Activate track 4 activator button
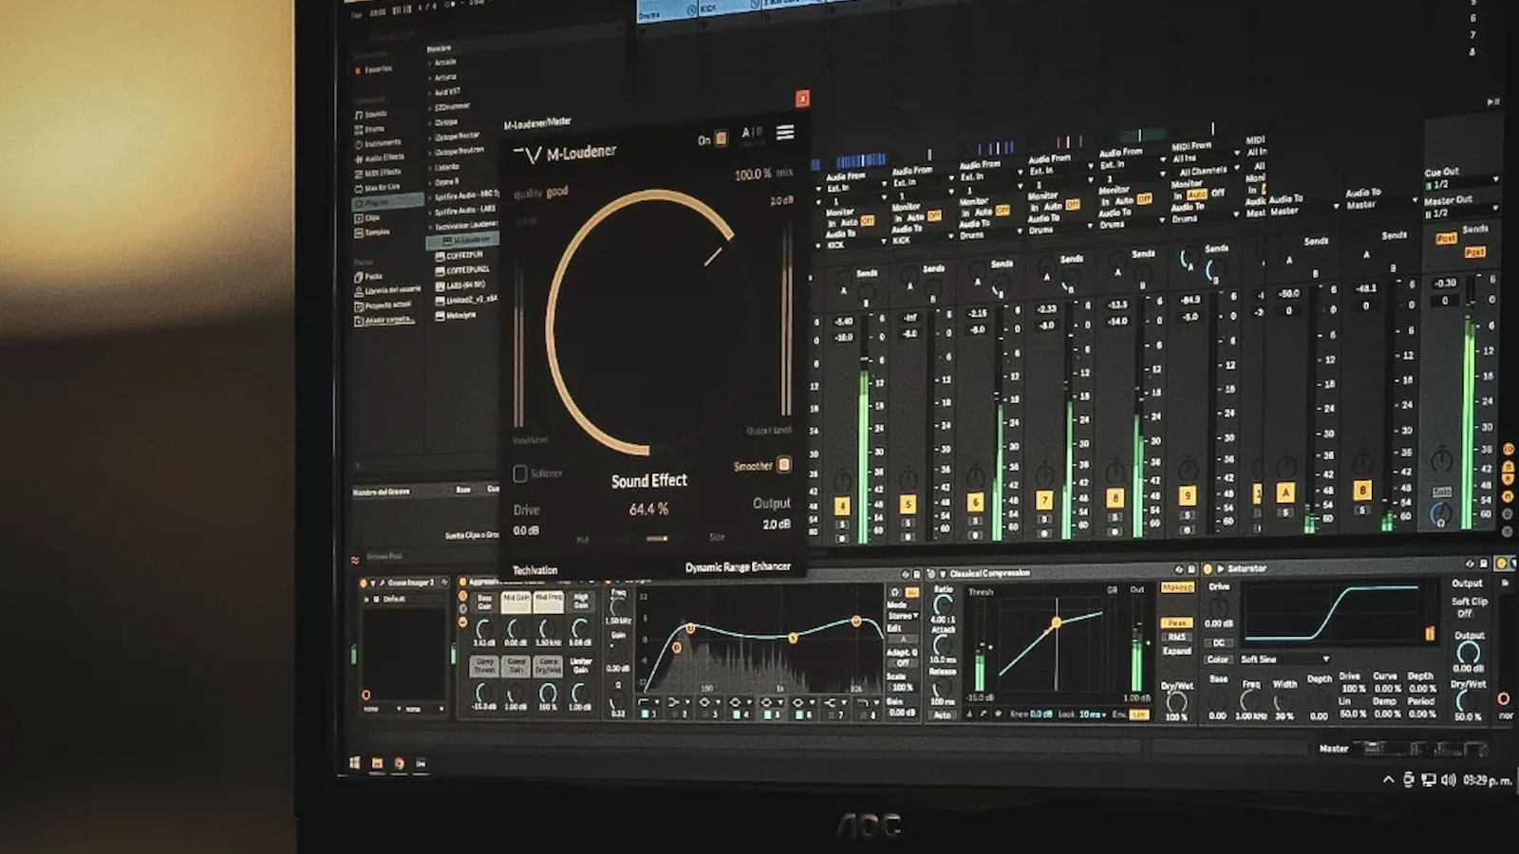 (842, 507)
